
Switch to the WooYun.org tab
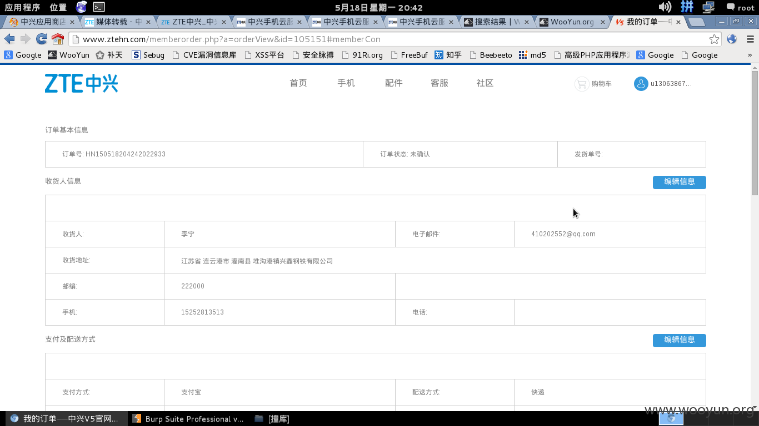(571, 22)
